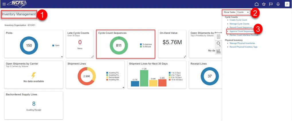292x121 pixels.
Task: Go to the Home page icon
Action: click(x=256, y=4)
